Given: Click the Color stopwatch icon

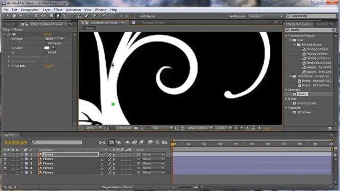Looking at the screenshot, I should pyautogui.click(x=13, y=48).
